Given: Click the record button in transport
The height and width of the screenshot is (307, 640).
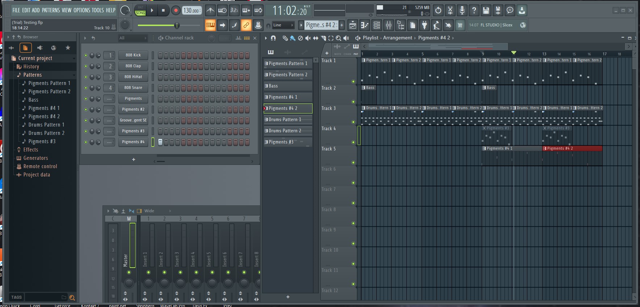Looking at the screenshot, I should (176, 10).
